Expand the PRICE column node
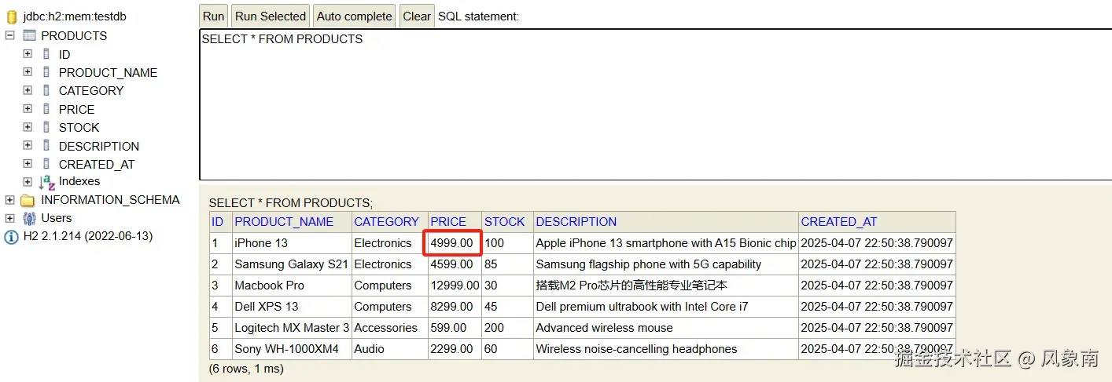This screenshot has width=1112, height=382. click(x=28, y=109)
